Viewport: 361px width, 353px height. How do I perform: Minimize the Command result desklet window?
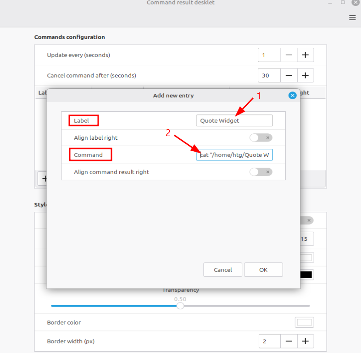330,3
